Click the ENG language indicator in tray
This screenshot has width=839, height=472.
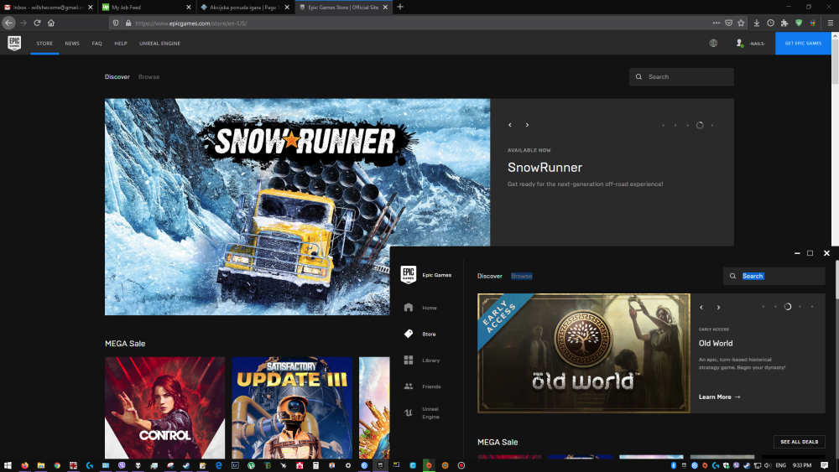pos(780,465)
